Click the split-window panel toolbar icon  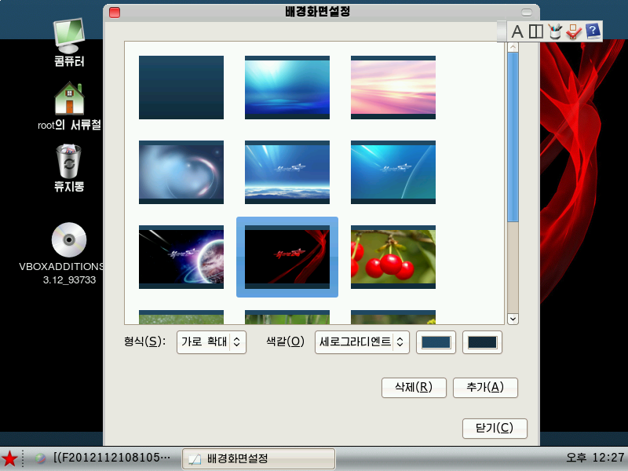[x=536, y=31]
